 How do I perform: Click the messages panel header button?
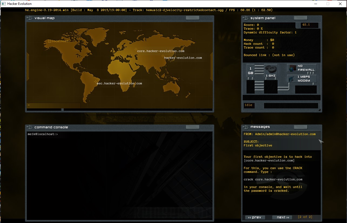(300, 127)
